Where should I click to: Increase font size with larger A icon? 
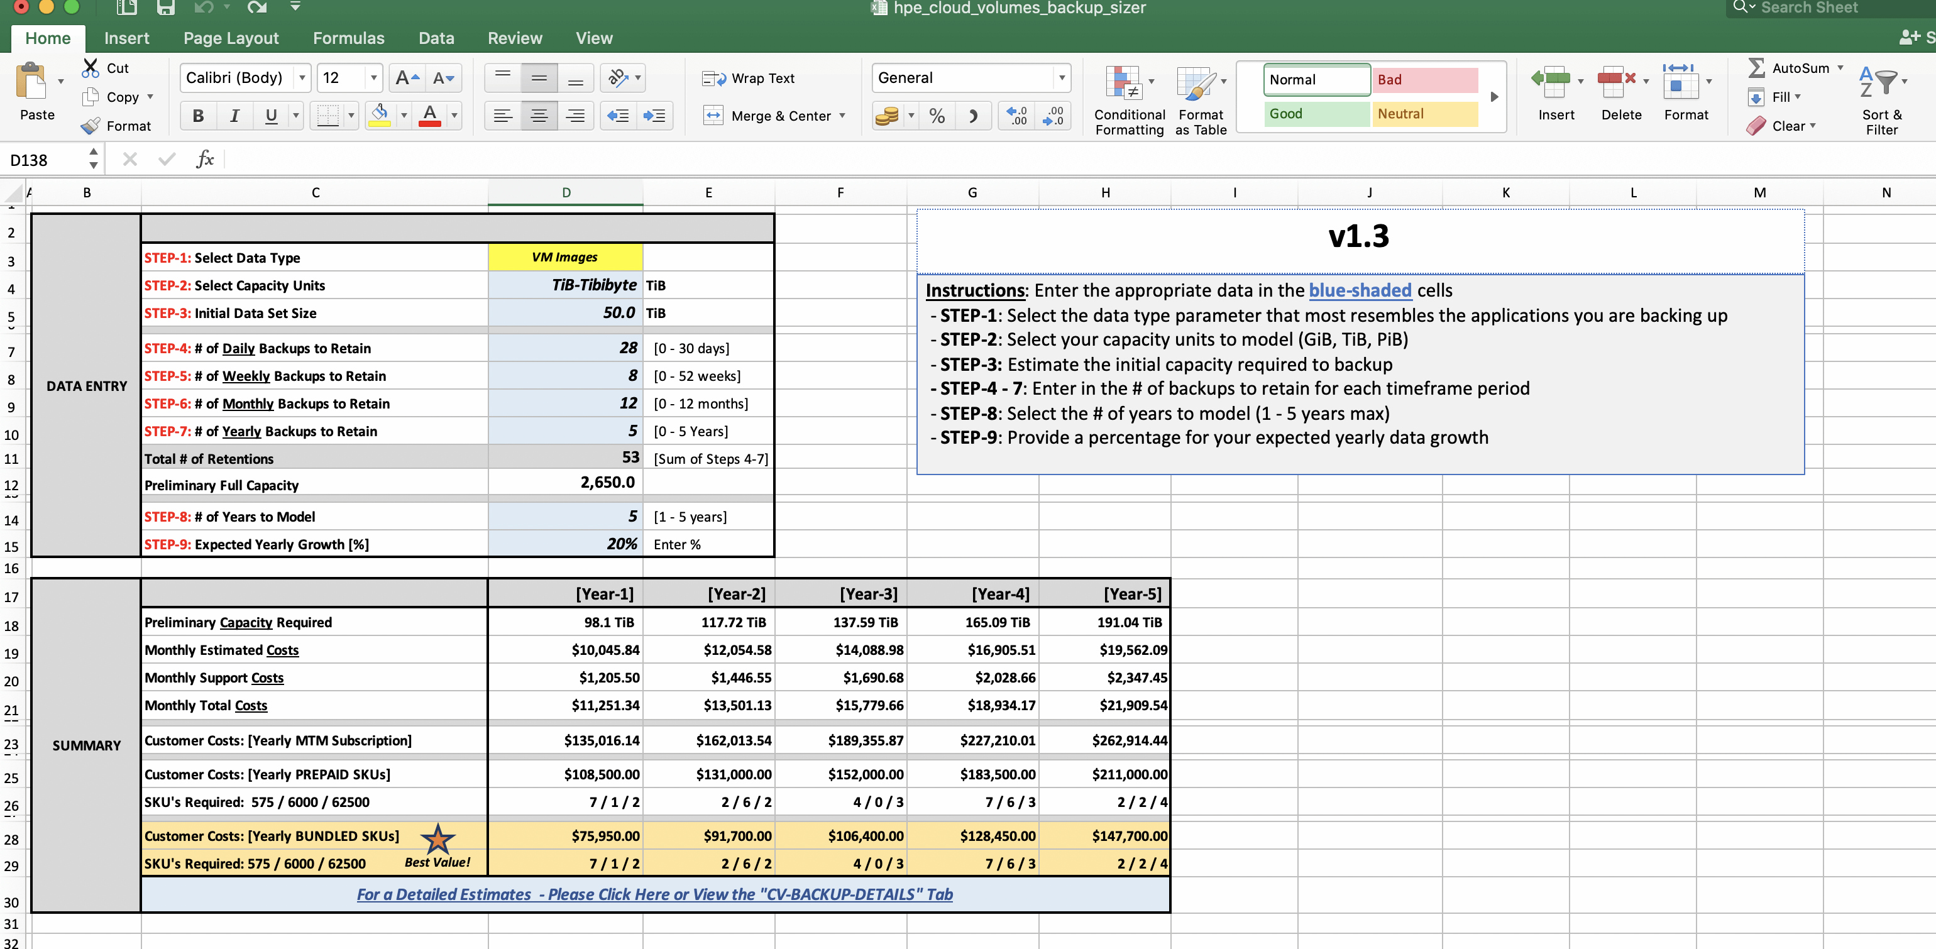(407, 77)
